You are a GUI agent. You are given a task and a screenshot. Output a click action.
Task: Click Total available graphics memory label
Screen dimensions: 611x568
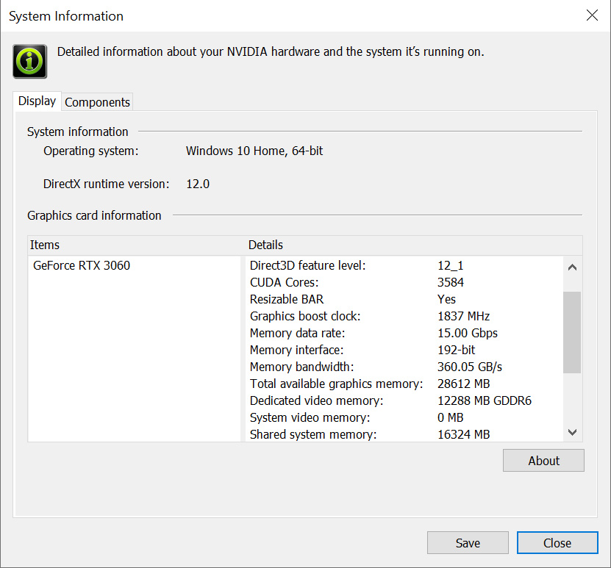(336, 384)
